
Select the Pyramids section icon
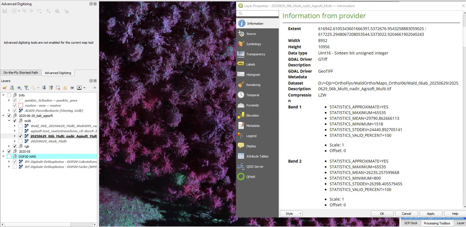coord(241,105)
